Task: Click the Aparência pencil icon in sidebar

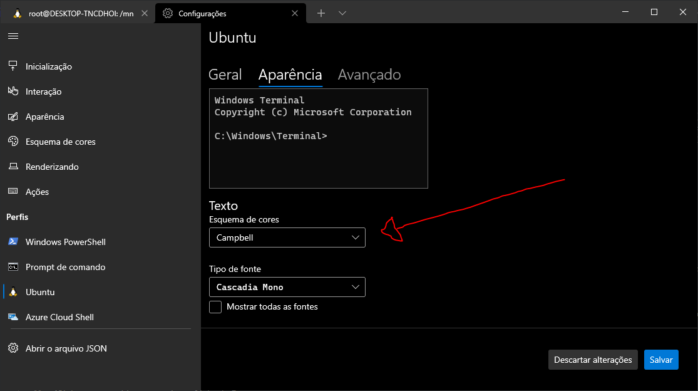Action: [x=13, y=116]
